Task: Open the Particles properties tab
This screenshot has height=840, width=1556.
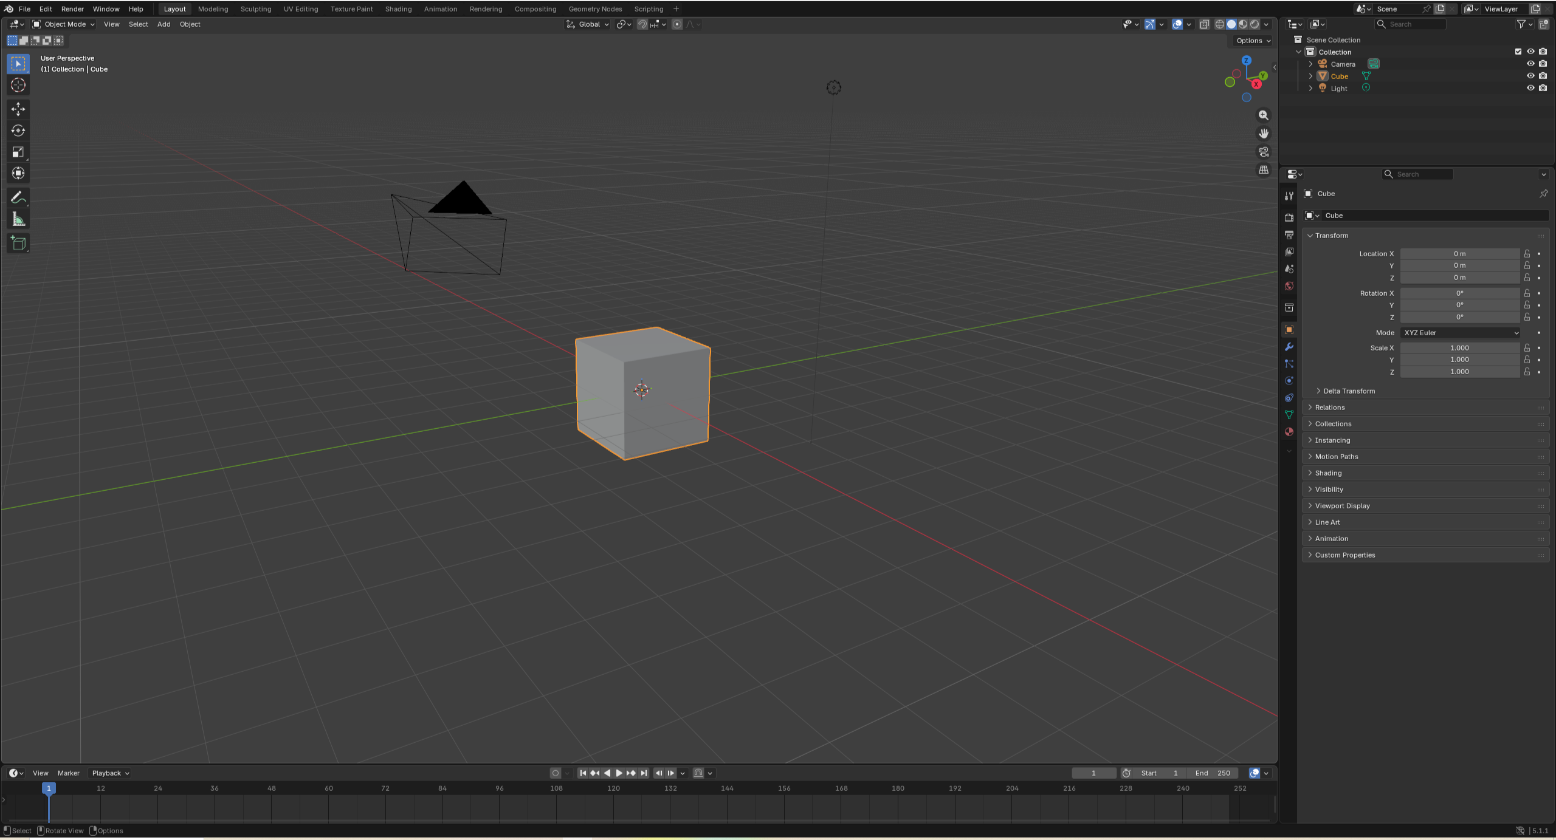Action: tap(1289, 364)
